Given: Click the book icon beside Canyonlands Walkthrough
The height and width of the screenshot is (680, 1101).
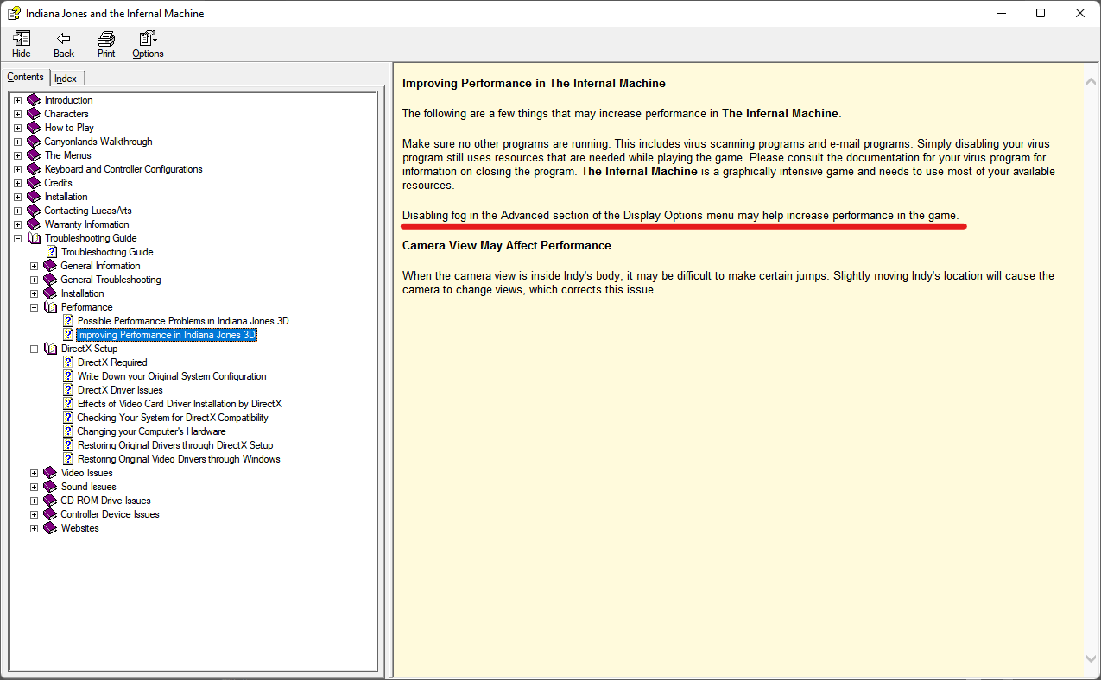Looking at the screenshot, I should click(x=34, y=142).
